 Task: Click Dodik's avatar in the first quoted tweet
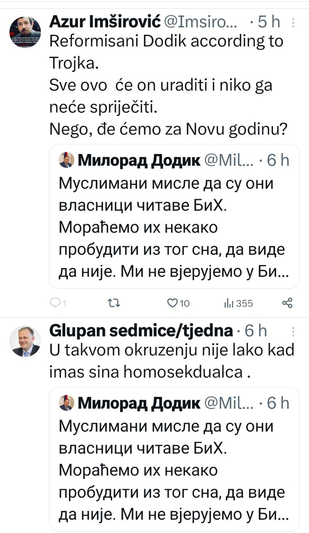tap(66, 161)
